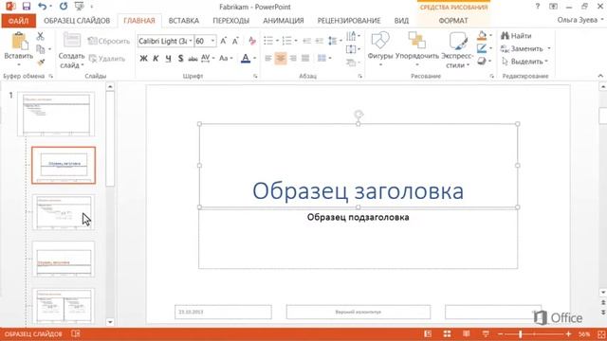Click shape outline pen icon
The image size is (607, 341).
tap(482, 48)
